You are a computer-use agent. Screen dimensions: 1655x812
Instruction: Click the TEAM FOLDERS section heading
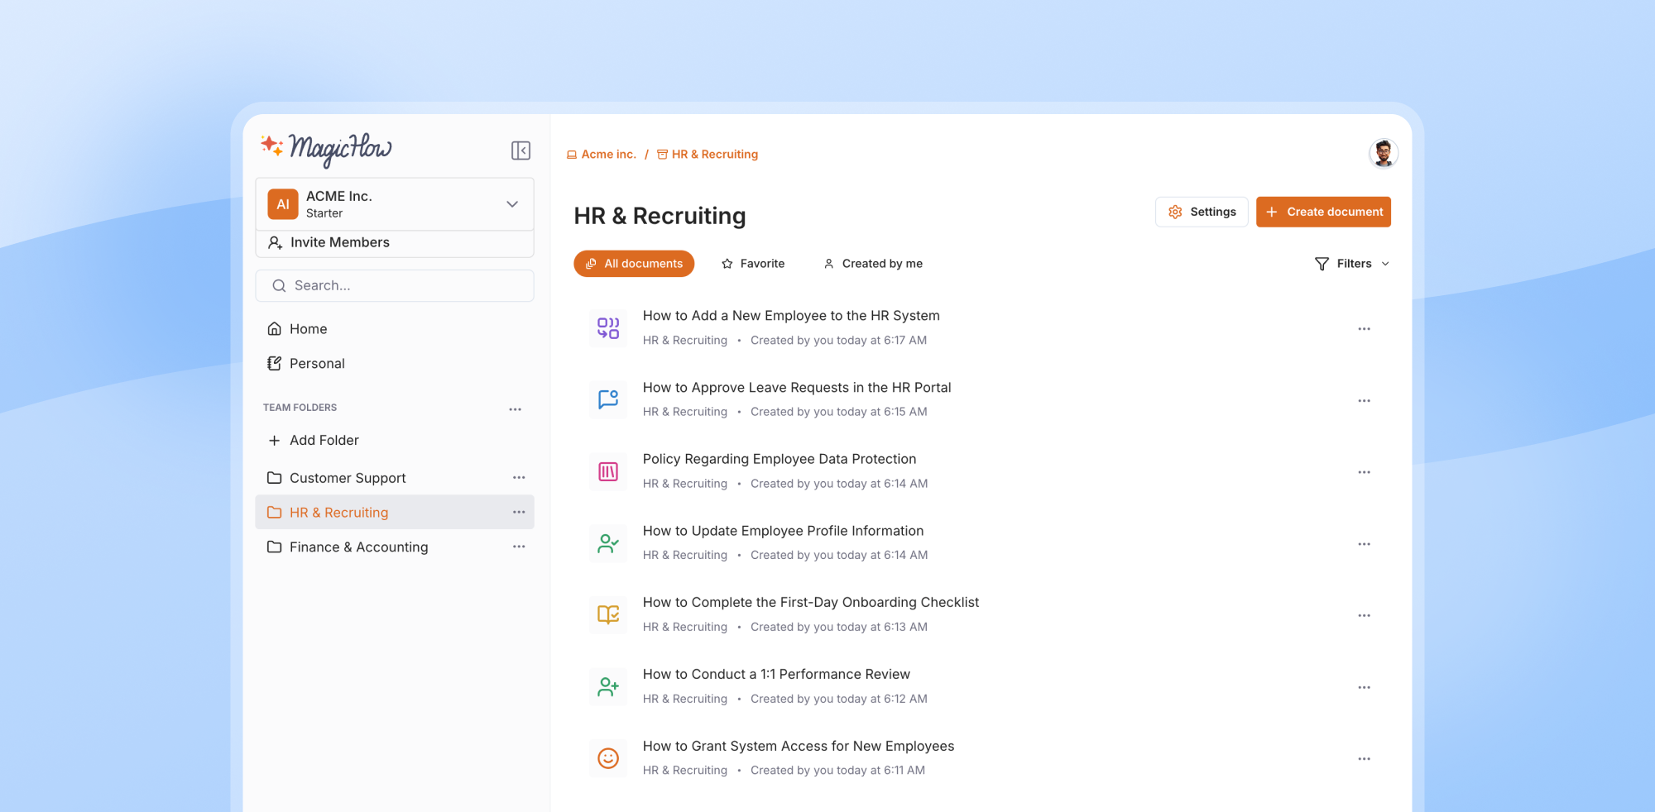[x=300, y=408]
